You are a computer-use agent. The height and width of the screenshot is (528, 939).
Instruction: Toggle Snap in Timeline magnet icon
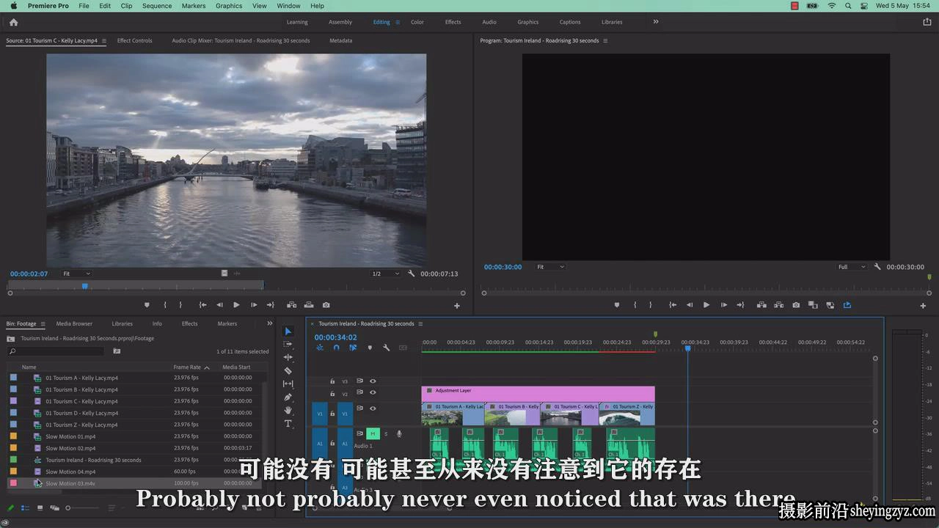336,348
